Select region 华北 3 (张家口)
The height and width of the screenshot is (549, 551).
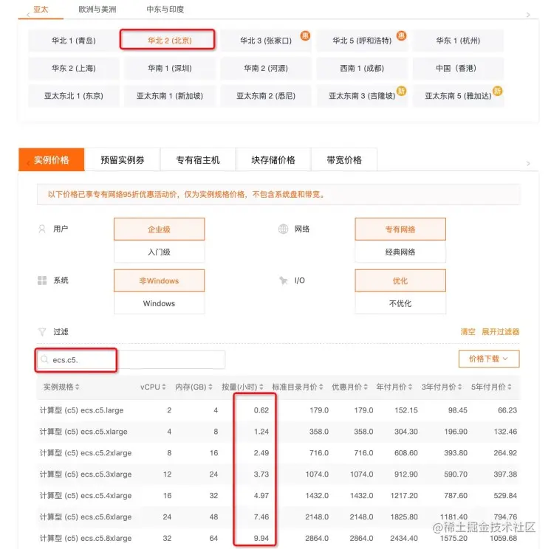pos(266,41)
